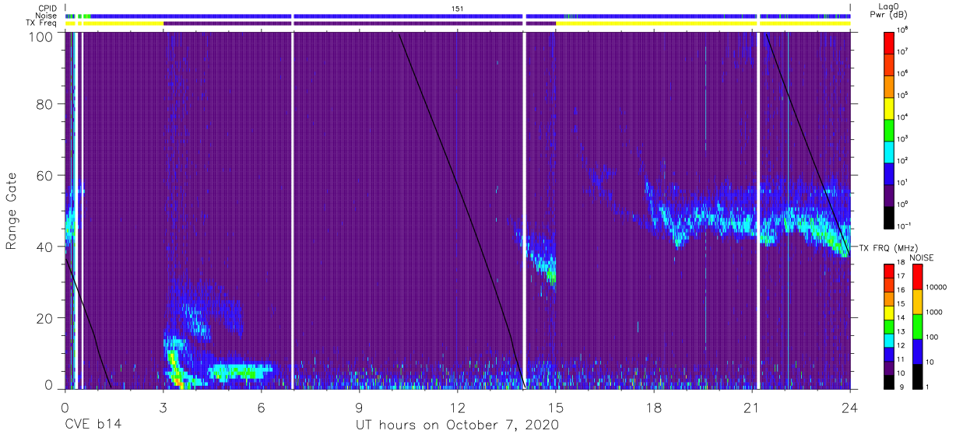Click the cyan segment of the TX FRQ colorbar
The height and width of the screenshot is (441, 956).
[x=890, y=340]
